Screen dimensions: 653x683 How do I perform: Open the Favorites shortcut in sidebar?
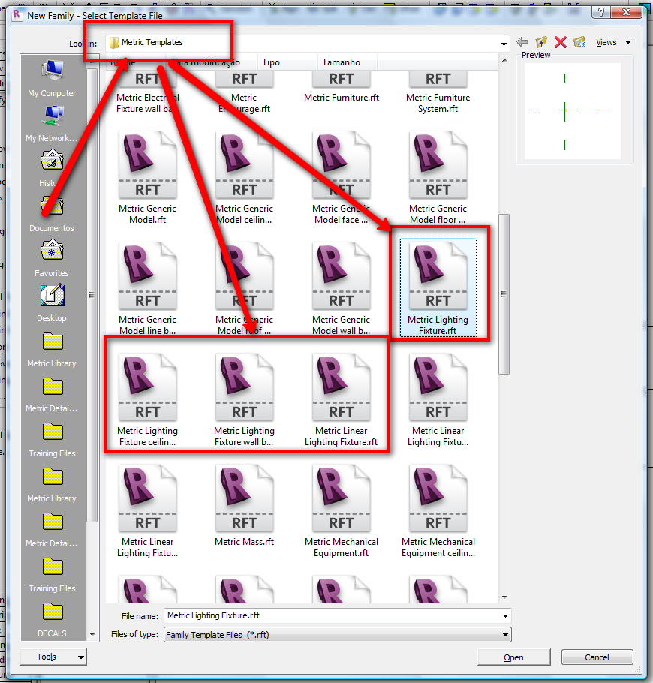[x=52, y=259]
